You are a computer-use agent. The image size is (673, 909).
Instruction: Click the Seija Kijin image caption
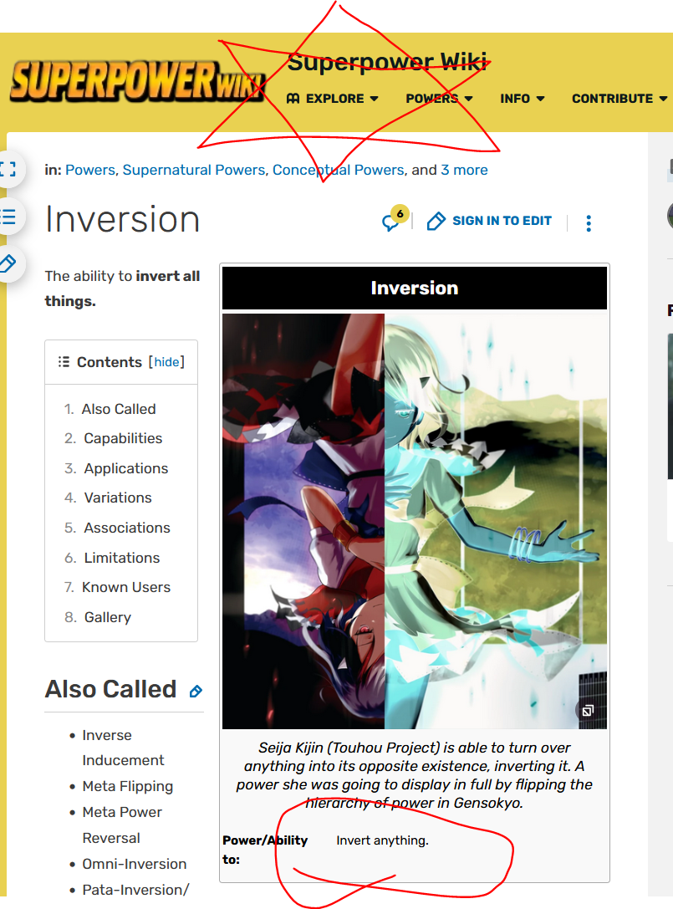[415, 775]
